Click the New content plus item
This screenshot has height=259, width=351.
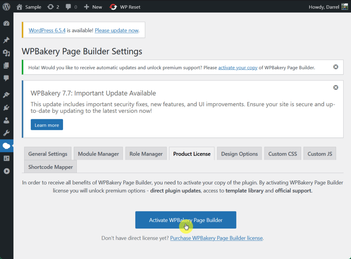pyautogui.click(x=93, y=7)
